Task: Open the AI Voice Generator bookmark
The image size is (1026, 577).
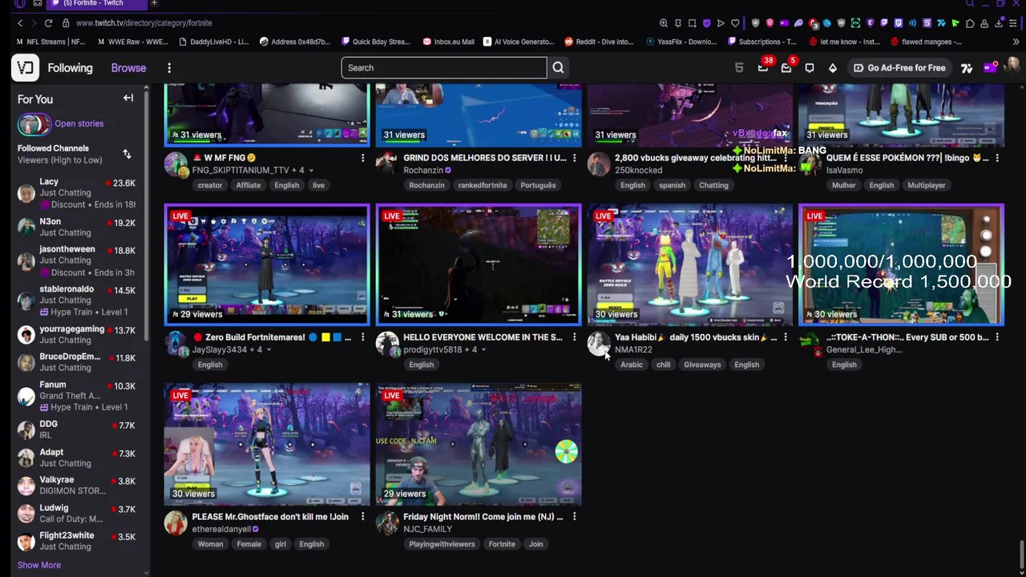Action: [x=519, y=42]
